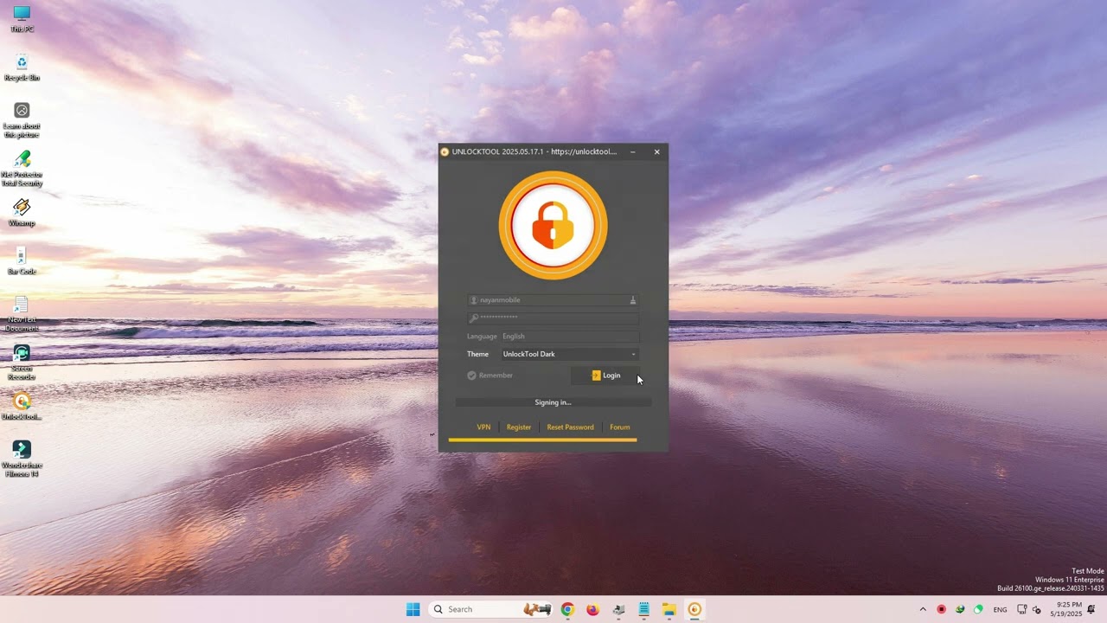
Task: Open Google Chrome from taskbar
Action: [x=567, y=609]
